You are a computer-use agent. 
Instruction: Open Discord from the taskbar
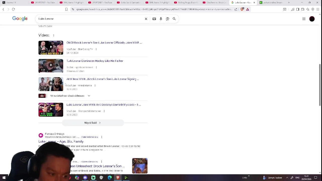[x=85, y=178]
